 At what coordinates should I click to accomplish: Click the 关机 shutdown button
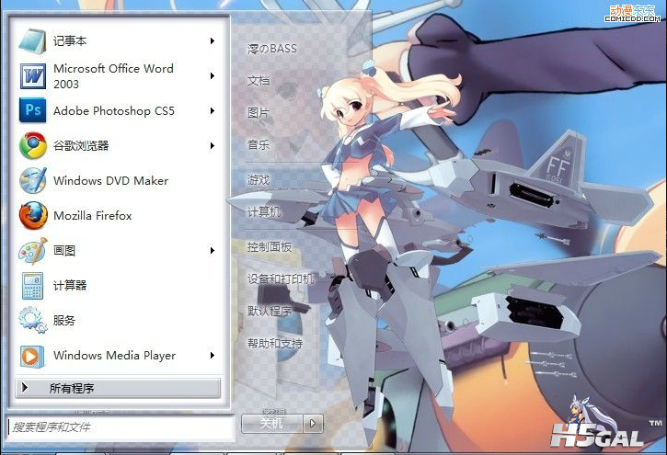tap(271, 424)
